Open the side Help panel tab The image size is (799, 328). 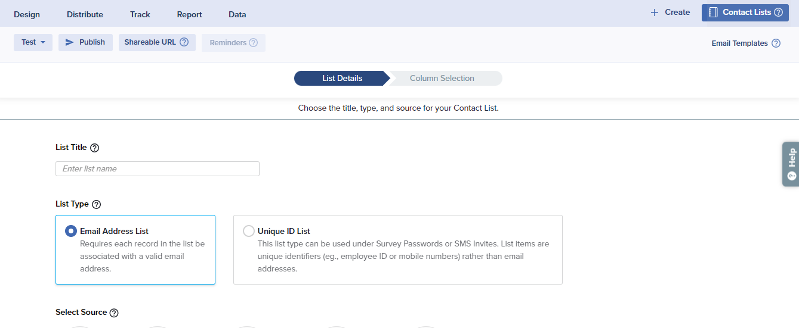click(791, 164)
